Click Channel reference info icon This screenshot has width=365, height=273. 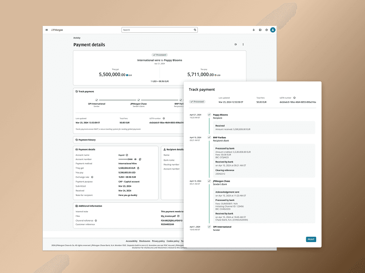pos(96,221)
